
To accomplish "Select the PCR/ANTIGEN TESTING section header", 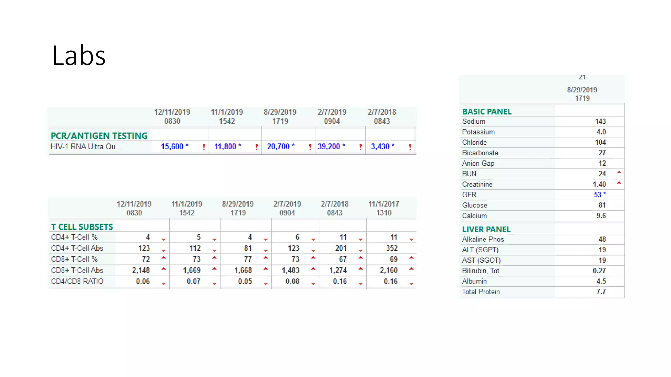I will [x=99, y=136].
